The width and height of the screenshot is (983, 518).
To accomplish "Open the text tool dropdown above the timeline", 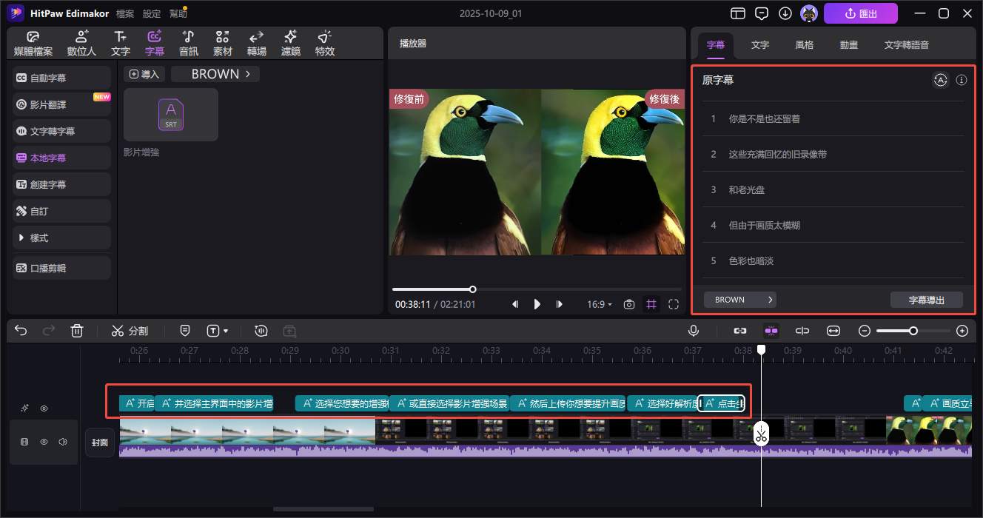I will tap(225, 331).
